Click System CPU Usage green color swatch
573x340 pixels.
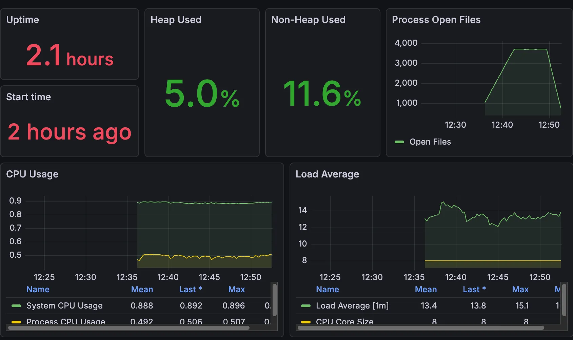tap(16, 306)
